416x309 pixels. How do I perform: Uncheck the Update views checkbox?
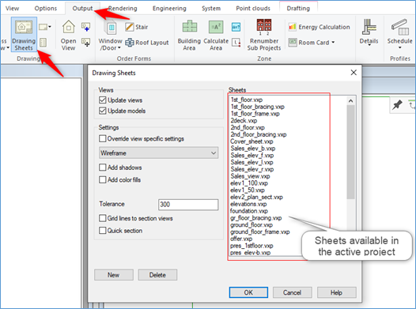102,100
